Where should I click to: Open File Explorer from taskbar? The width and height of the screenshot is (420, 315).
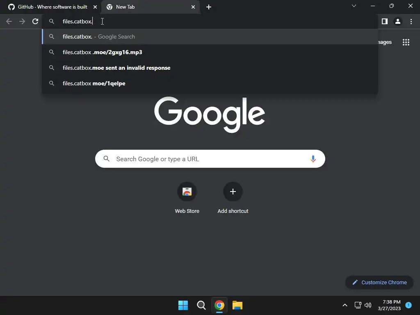(x=237, y=305)
